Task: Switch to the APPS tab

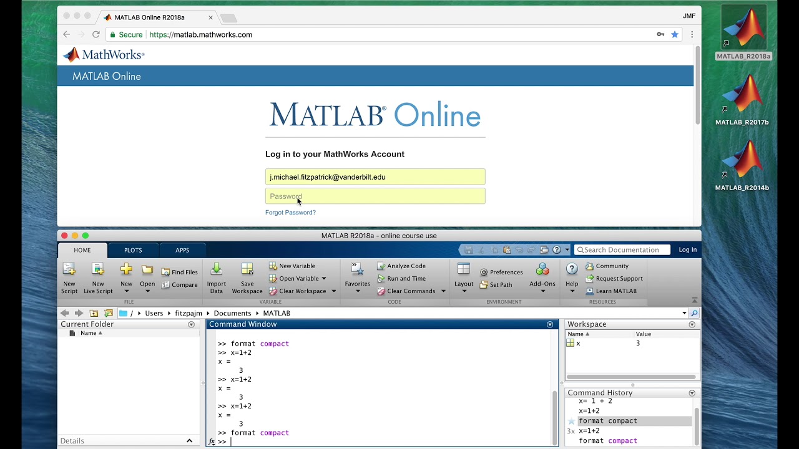Action: (182, 250)
